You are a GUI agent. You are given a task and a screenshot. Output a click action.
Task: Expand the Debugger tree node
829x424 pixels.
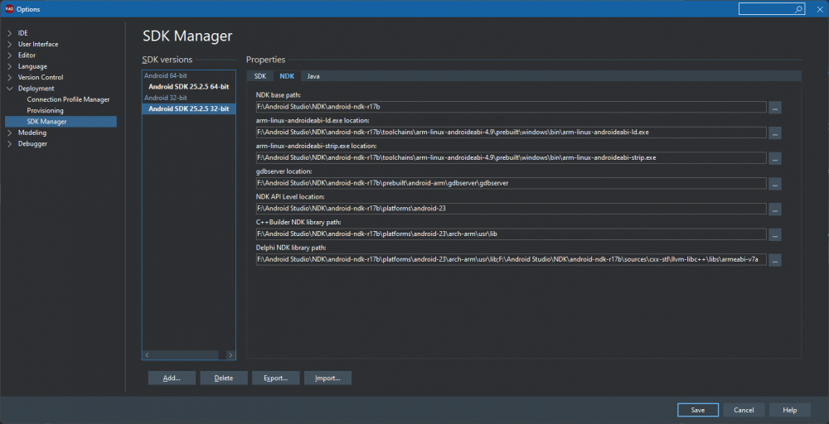click(9, 143)
